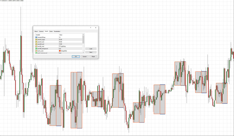Close the indicator properties dialog
Screen dimensions: 234x136
coord(96,28)
